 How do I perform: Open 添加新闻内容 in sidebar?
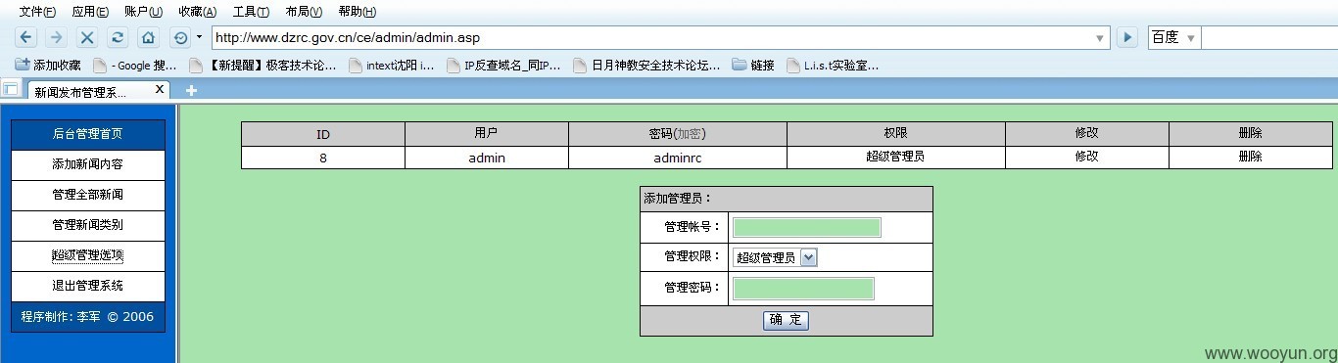(x=88, y=164)
